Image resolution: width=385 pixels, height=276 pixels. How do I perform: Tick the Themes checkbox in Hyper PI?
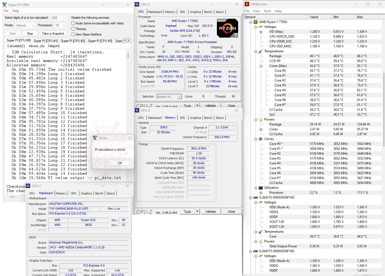pyautogui.click(x=73, y=29)
